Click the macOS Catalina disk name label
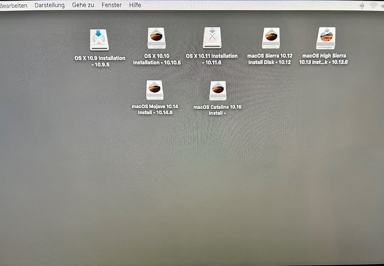 pyautogui.click(x=218, y=107)
